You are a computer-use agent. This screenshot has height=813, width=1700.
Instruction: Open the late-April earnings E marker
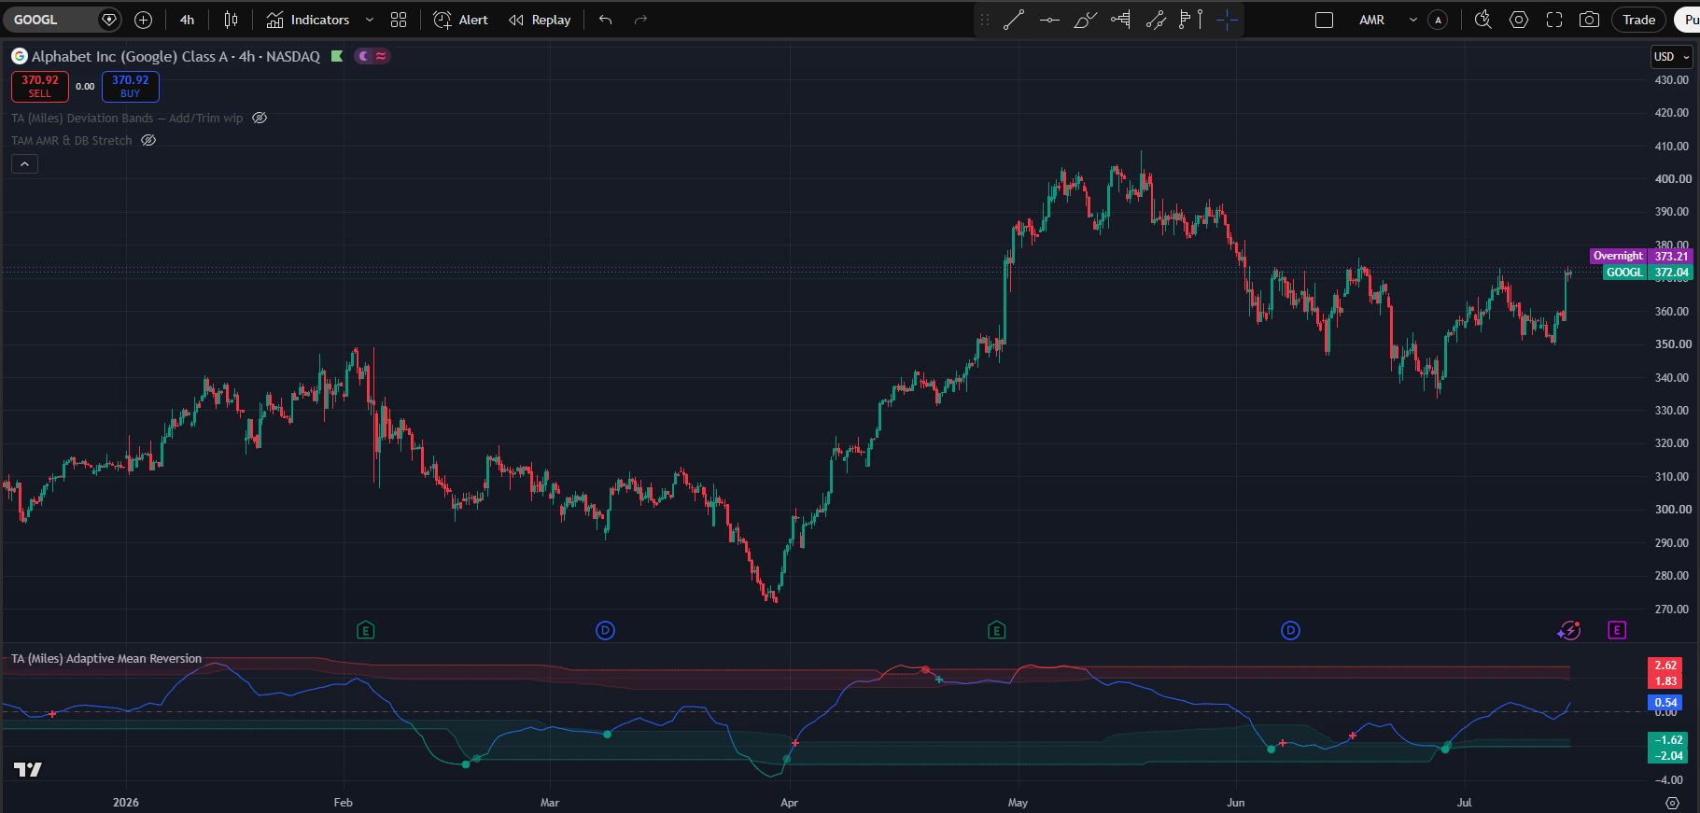tap(996, 631)
